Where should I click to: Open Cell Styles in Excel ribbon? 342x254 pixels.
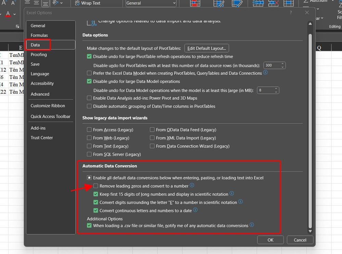point(237,3)
